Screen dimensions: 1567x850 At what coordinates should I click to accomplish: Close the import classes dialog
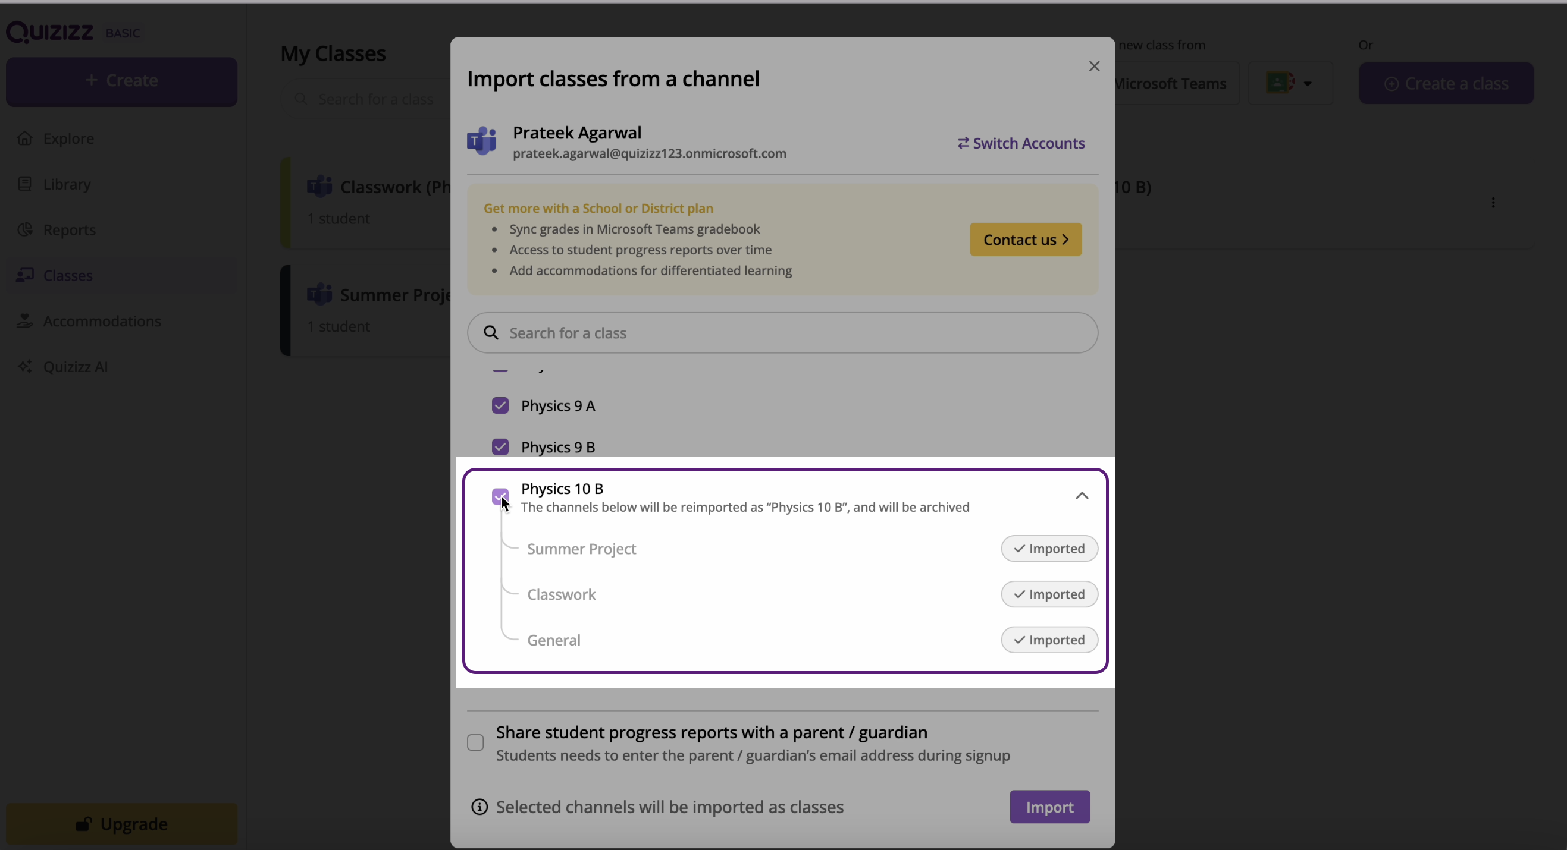pyautogui.click(x=1093, y=66)
